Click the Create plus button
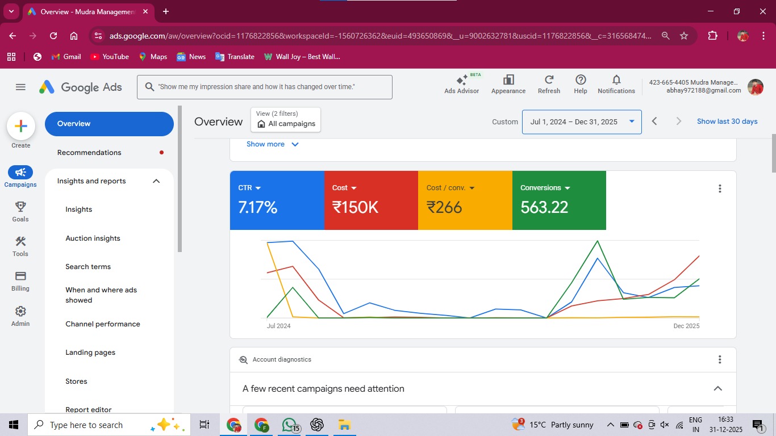The image size is (776, 436). 20,126
